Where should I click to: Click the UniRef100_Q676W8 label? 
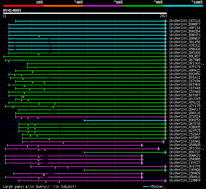tap(185, 60)
